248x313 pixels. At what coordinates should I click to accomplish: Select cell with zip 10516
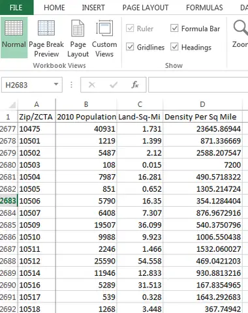point(37,285)
